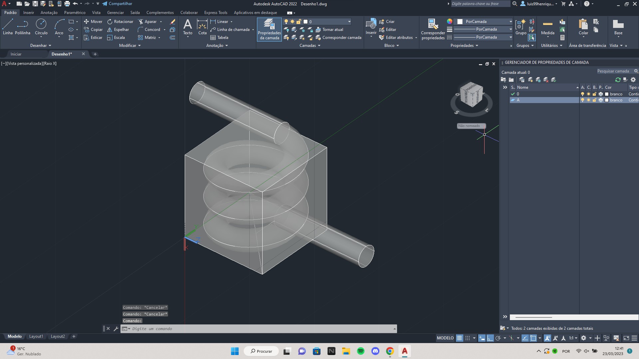Image resolution: width=639 pixels, height=359 pixels.
Task: Toggle grid display in status bar
Action: coord(459,338)
